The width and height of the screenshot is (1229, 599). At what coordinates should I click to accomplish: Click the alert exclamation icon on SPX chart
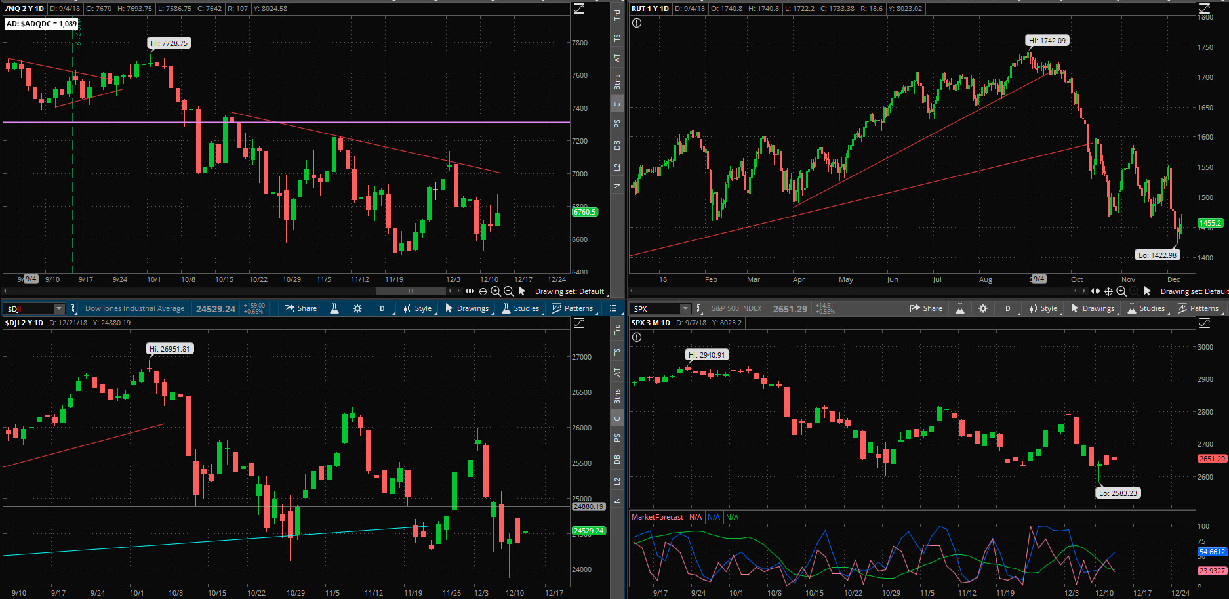(x=637, y=337)
